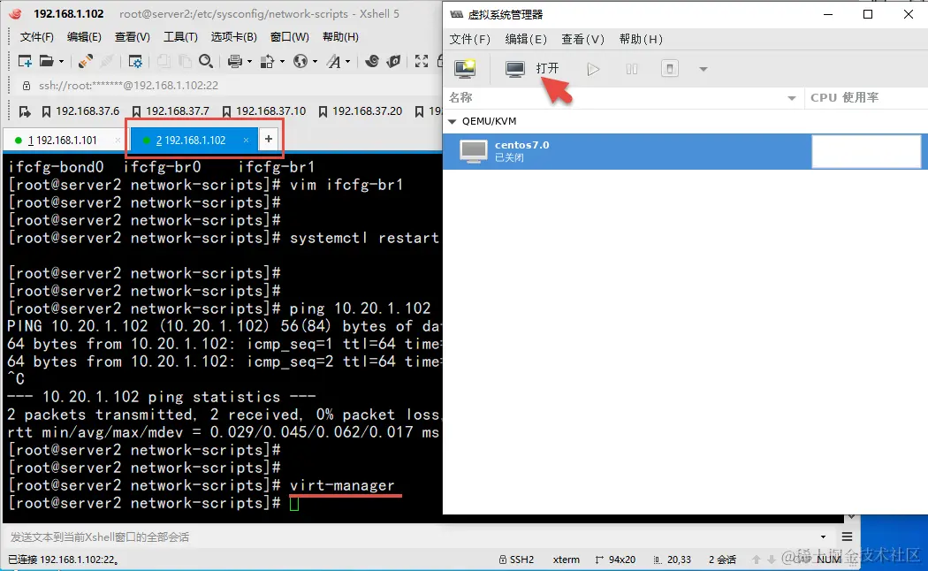Open the color scheme dropdown arrow
928x571 pixels.
coord(282,62)
